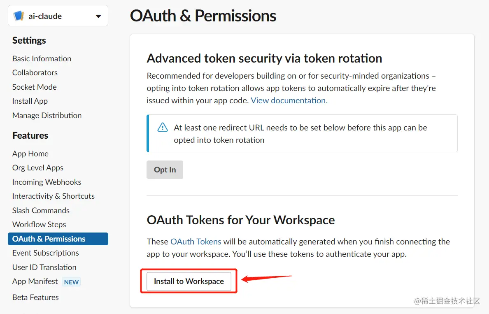Click the ai-claude app notebook icon
This screenshot has height=314, width=489.
19,16
